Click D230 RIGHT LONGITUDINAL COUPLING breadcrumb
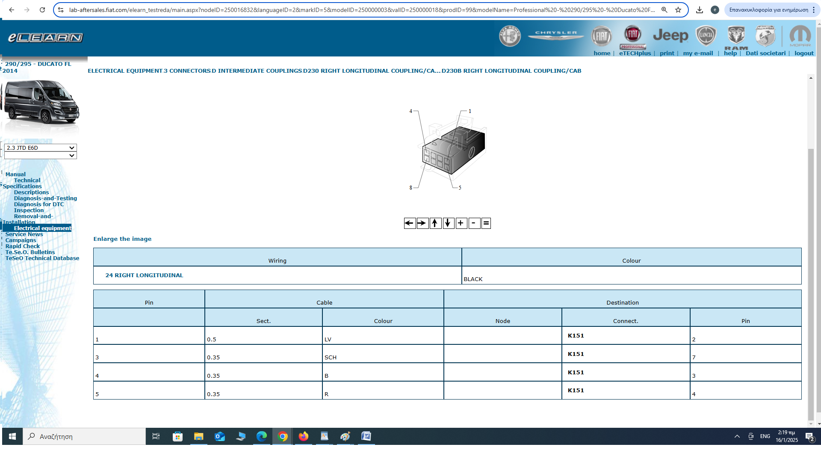Screen dimensions: 821x462 coord(372,71)
